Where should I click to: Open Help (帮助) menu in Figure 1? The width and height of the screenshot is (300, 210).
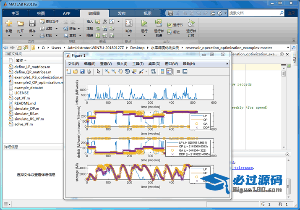pyautogui.click(x=189, y=64)
